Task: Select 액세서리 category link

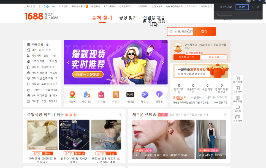Action: 36,56
